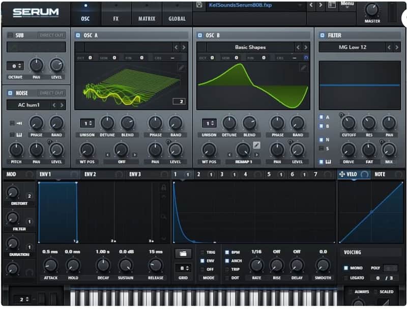Toggle the NOISE oscillator off

coord(10,93)
